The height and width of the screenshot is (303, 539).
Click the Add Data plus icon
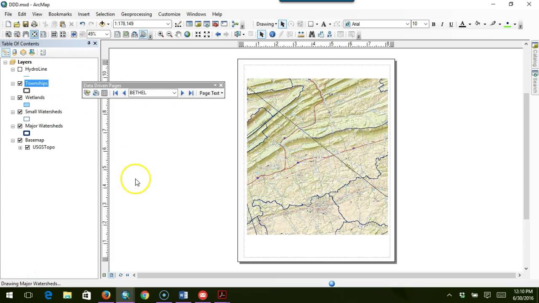point(102,24)
